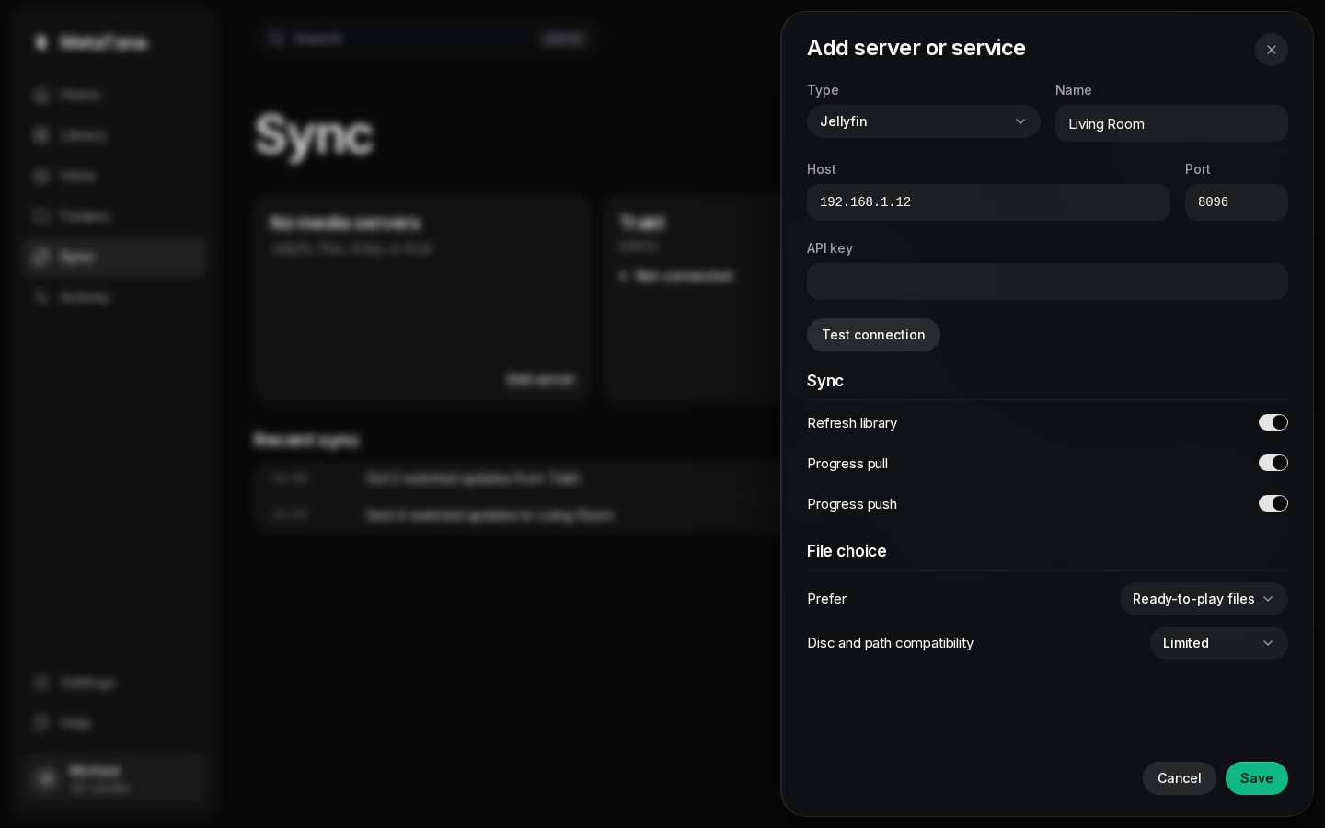Open the Type dropdown showing Jellyfin
The width and height of the screenshot is (1325, 828).
[923, 121]
